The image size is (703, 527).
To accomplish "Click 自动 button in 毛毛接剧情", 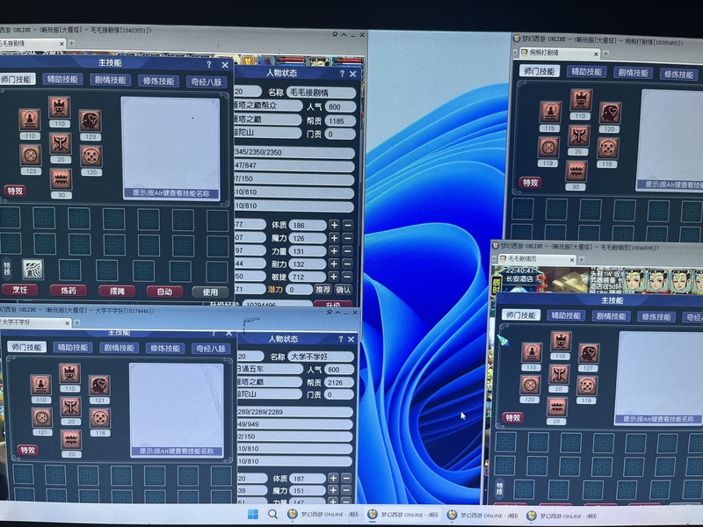I will pos(164,292).
